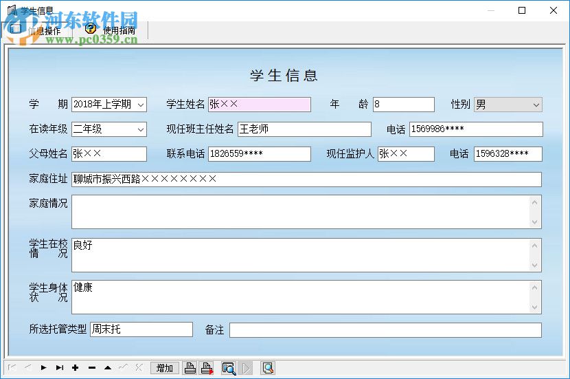Go to first record in navigator
This screenshot has width=570, height=379.
point(12,368)
